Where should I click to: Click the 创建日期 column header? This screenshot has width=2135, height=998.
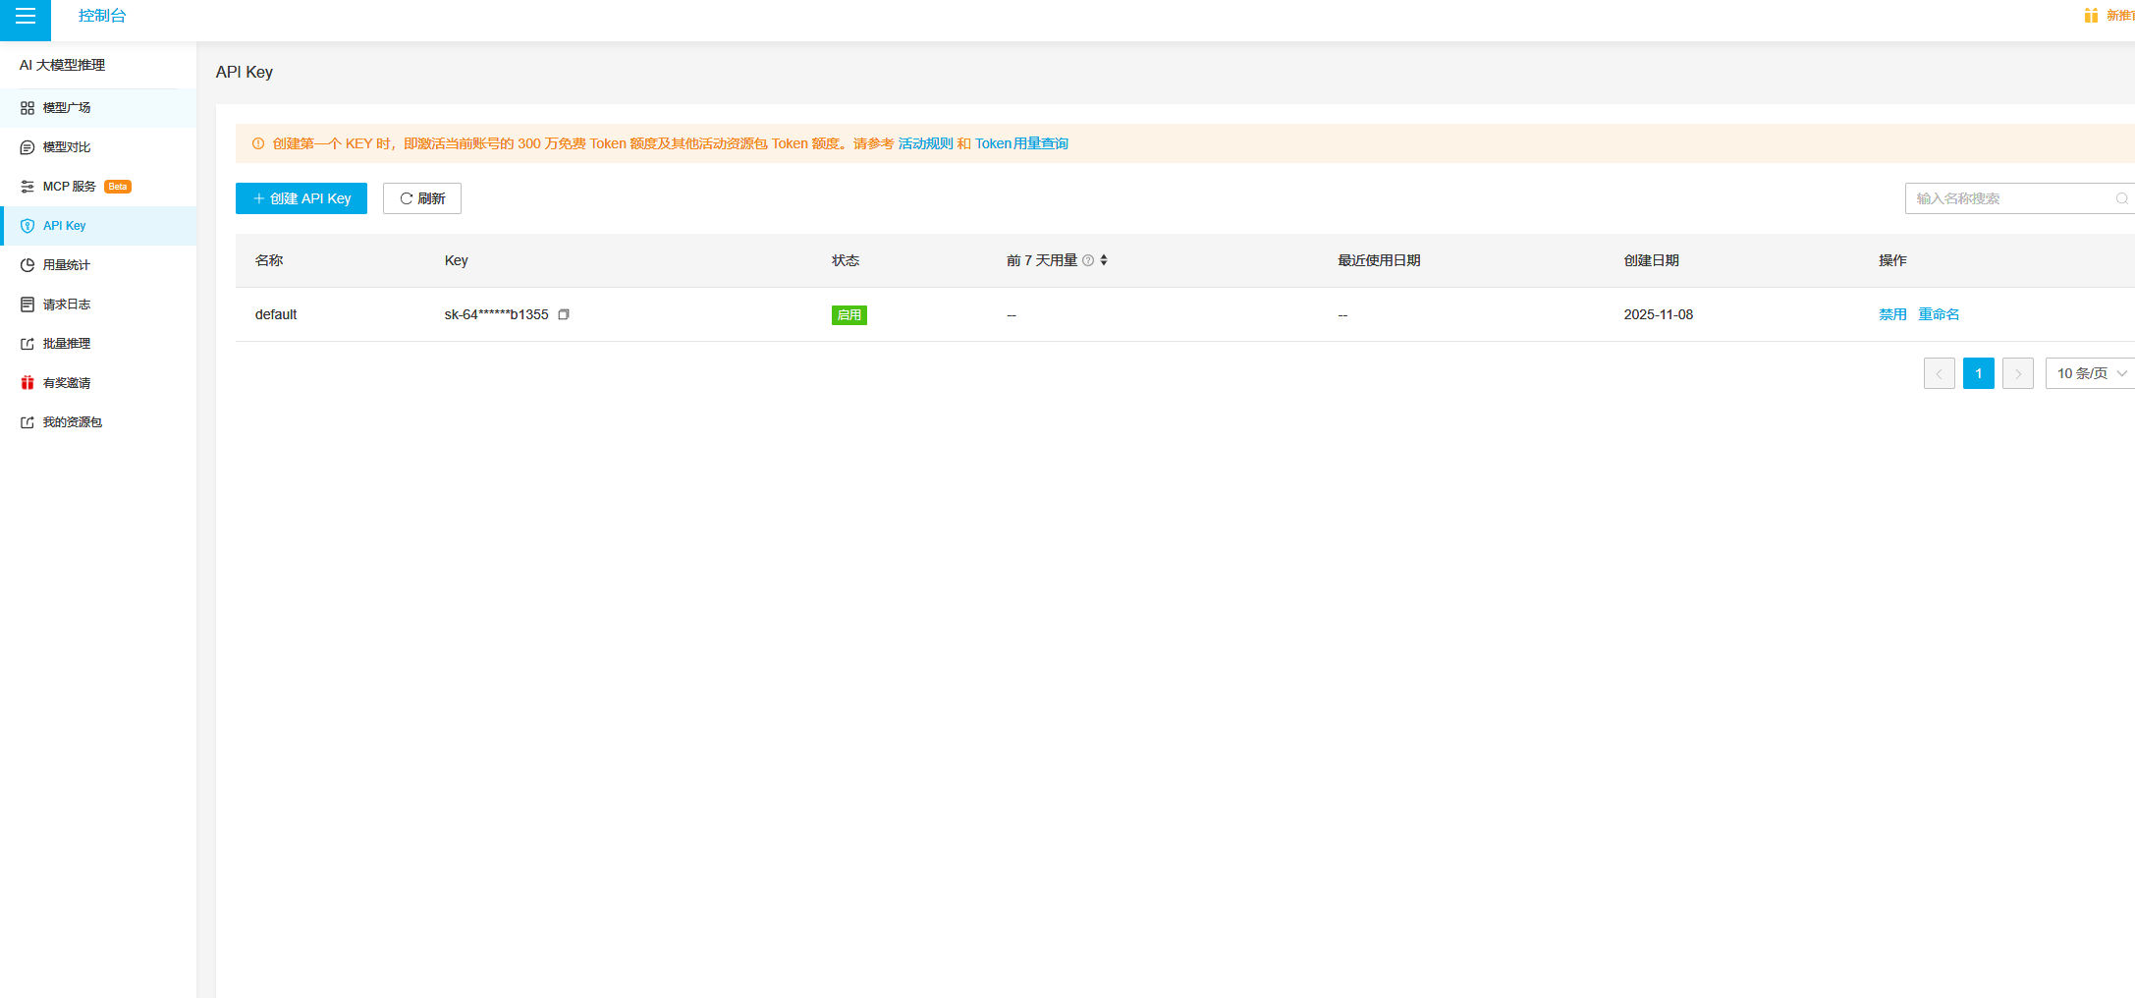point(1651,260)
